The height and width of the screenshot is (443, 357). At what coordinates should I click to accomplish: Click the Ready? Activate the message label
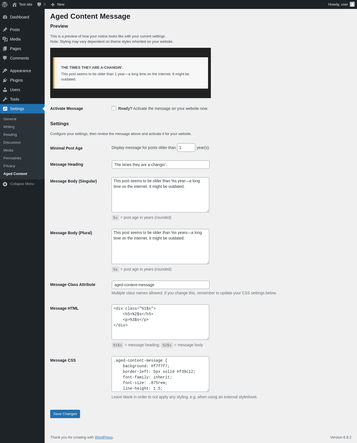pyautogui.click(x=163, y=108)
